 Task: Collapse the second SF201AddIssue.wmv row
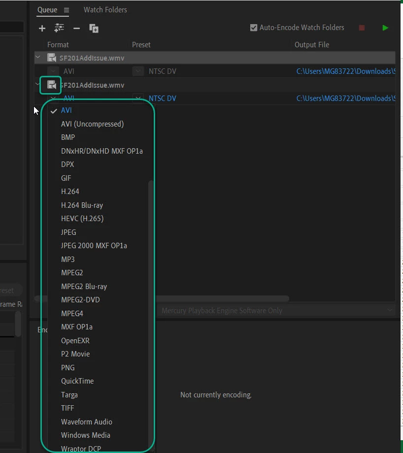(x=37, y=84)
